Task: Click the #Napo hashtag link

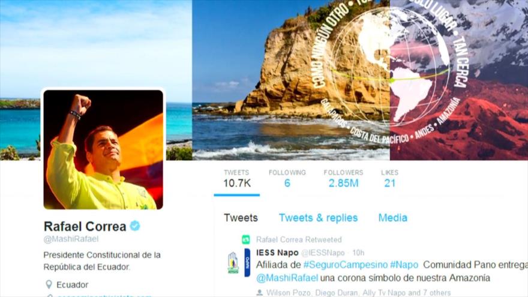Action: [404, 265]
